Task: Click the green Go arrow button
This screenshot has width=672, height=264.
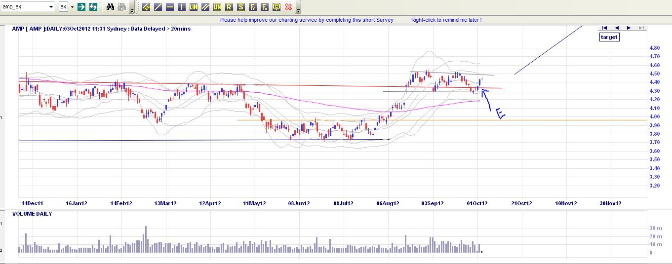Action: pos(81,7)
